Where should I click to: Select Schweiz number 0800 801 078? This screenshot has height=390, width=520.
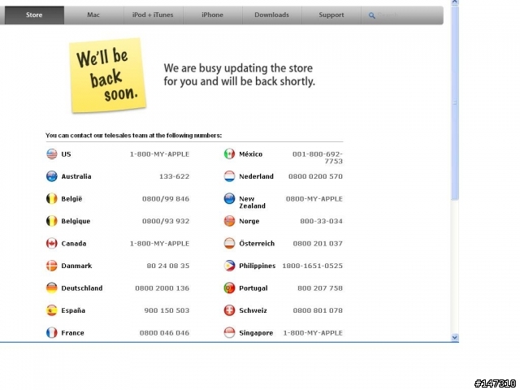pos(318,310)
